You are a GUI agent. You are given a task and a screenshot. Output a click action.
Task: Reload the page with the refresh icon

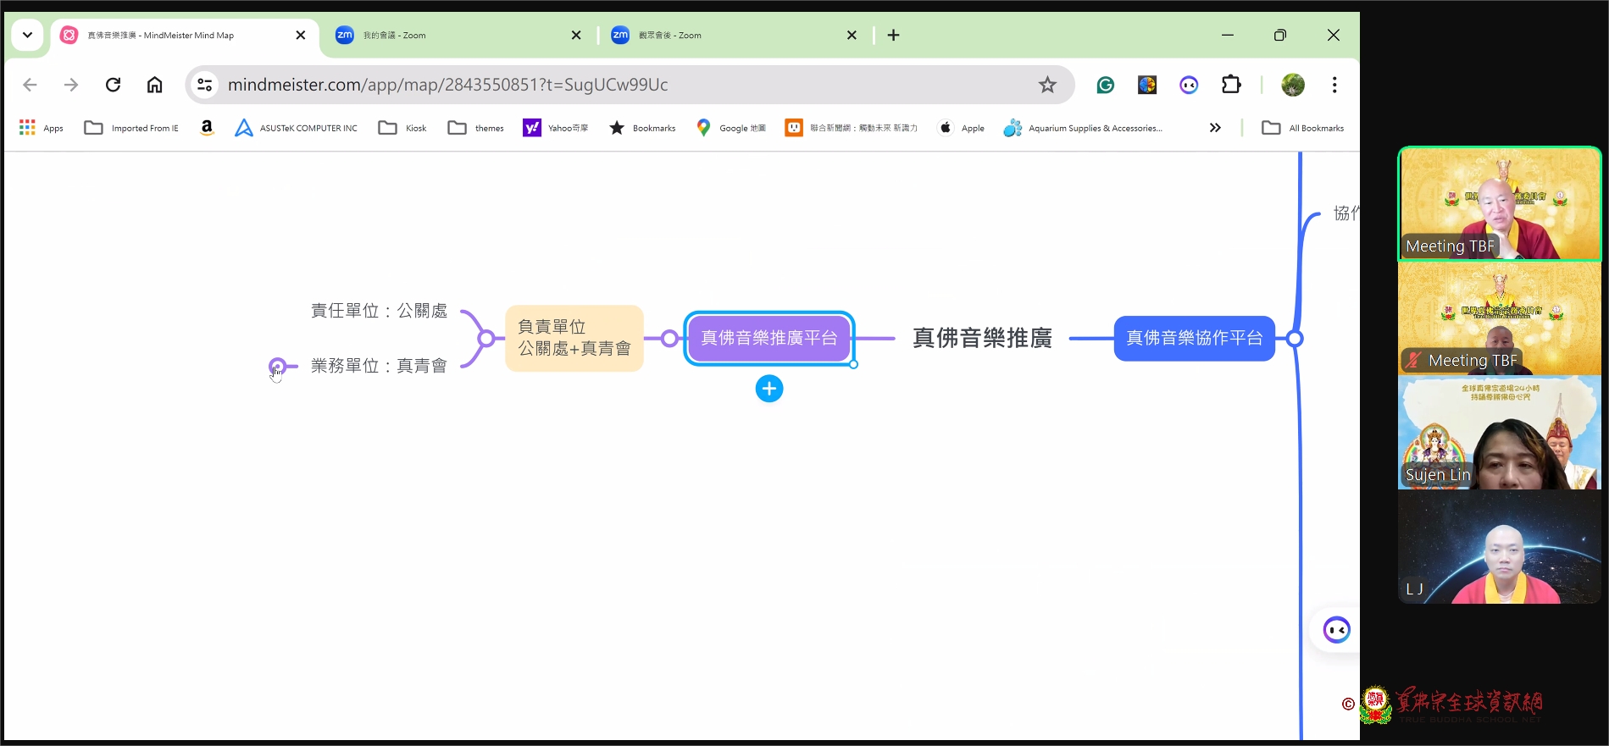(113, 85)
